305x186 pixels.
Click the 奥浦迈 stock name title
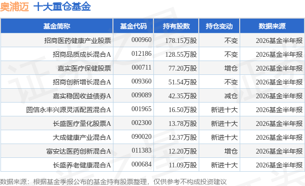tap(15, 7)
